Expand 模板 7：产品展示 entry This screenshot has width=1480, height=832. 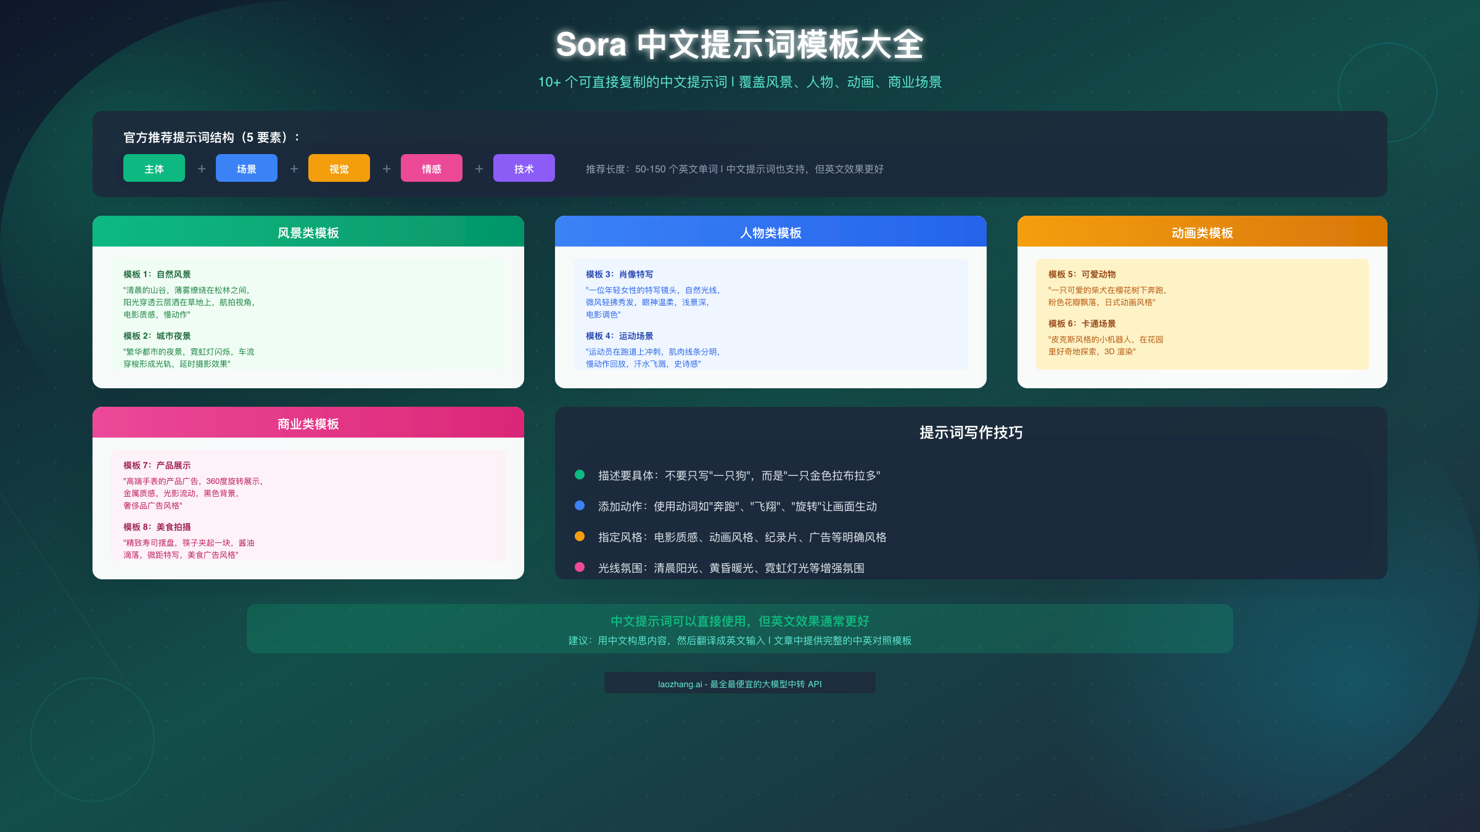[x=156, y=465]
